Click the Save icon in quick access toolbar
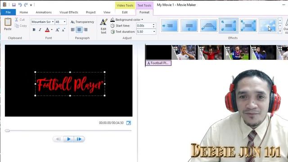This screenshot has width=288, height=162. tap(14, 5)
